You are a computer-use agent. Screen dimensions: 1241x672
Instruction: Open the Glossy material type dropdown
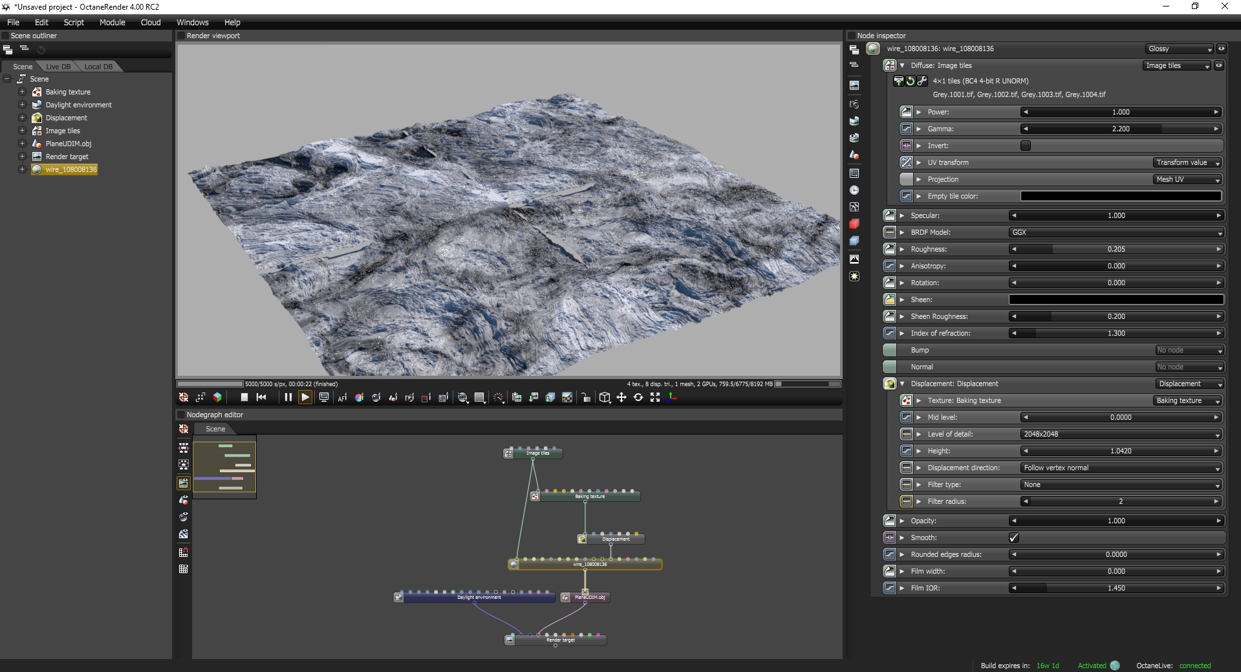click(1179, 49)
